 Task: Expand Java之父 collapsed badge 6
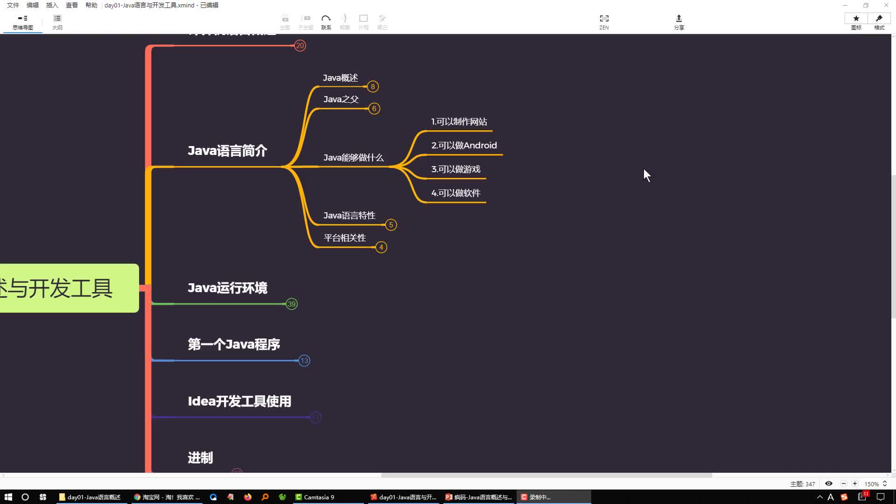[374, 109]
